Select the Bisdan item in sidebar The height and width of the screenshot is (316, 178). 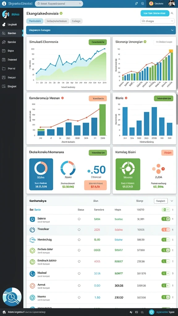tap(11, 33)
